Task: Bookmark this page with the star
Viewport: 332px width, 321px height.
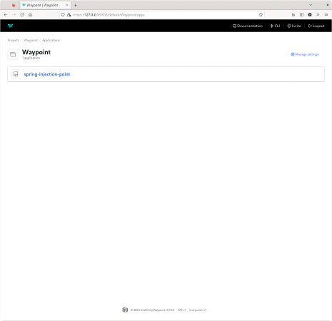Action: click(x=261, y=15)
